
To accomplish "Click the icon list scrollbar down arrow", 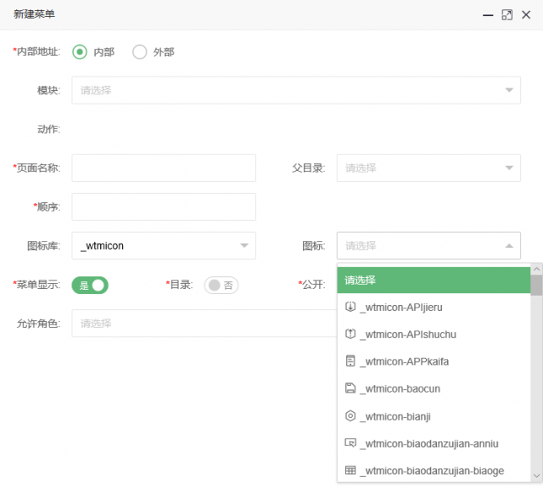I will [x=536, y=476].
